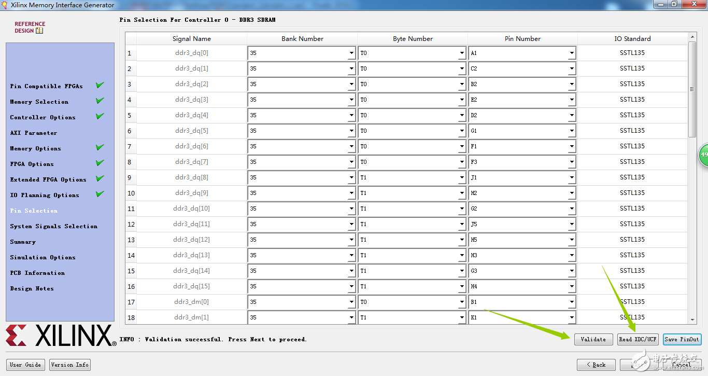708x376 pixels.
Task: Open the User Guide
Action: pos(25,365)
